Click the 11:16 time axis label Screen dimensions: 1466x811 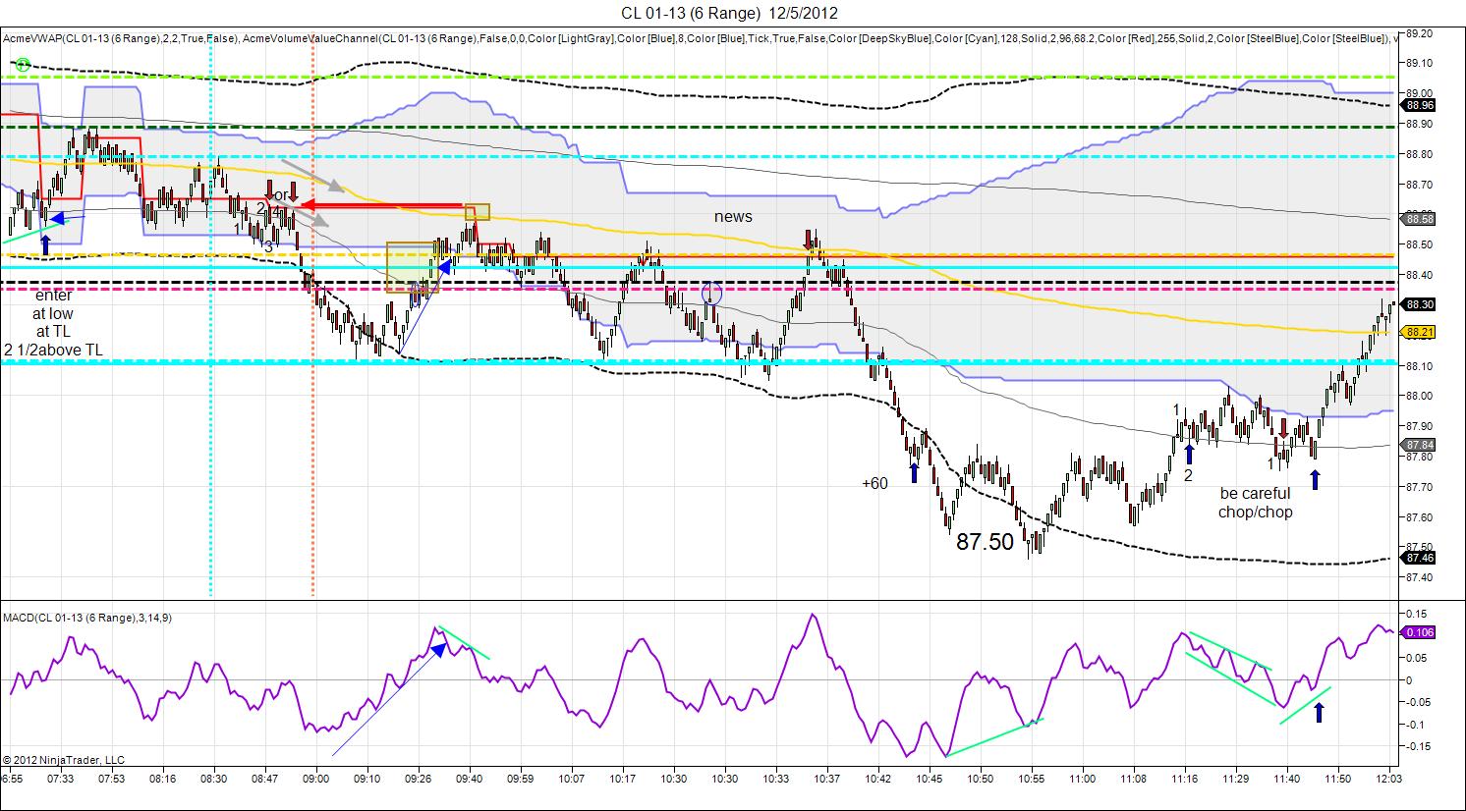tap(1184, 779)
